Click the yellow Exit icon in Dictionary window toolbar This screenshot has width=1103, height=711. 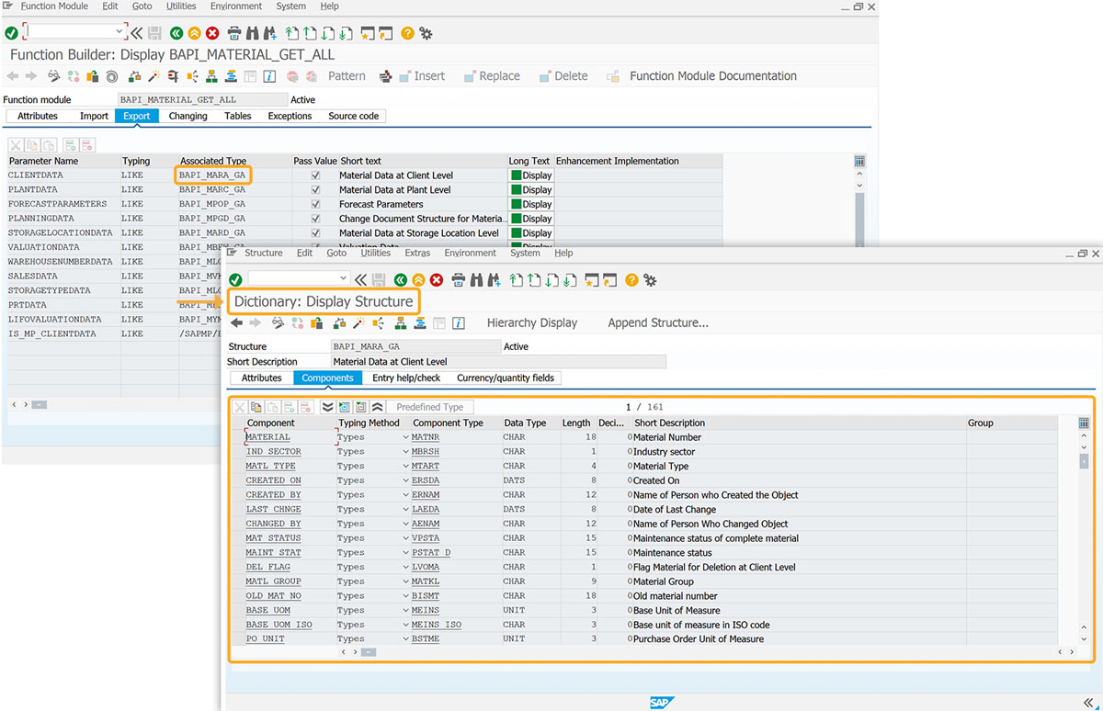(418, 279)
